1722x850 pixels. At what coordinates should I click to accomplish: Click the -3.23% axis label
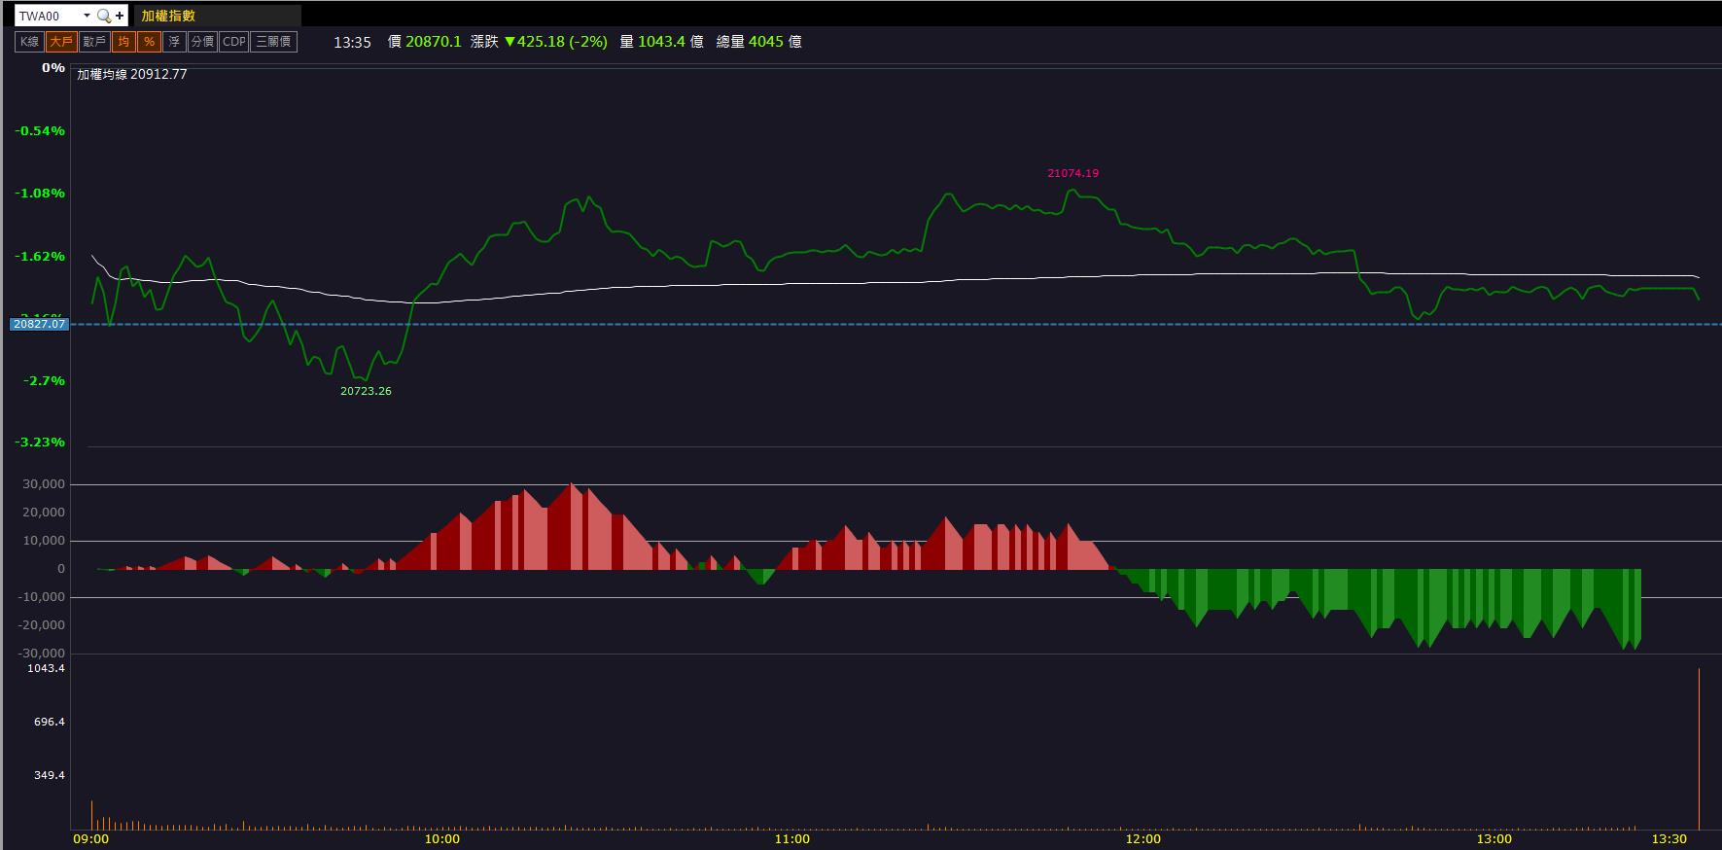point(40,443)
